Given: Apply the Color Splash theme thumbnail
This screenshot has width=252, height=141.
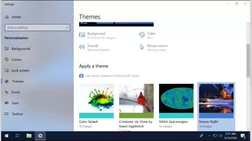Looking at the screenshot, I should pyautogui.click(x=96, y=101).
